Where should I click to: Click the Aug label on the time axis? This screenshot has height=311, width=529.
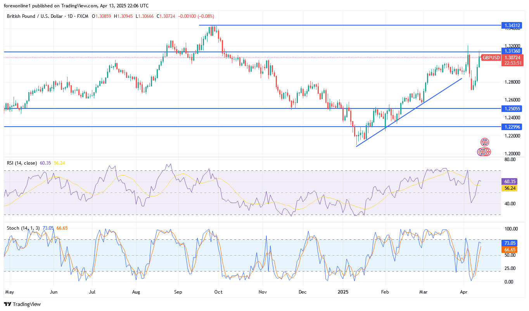point(136,291)
